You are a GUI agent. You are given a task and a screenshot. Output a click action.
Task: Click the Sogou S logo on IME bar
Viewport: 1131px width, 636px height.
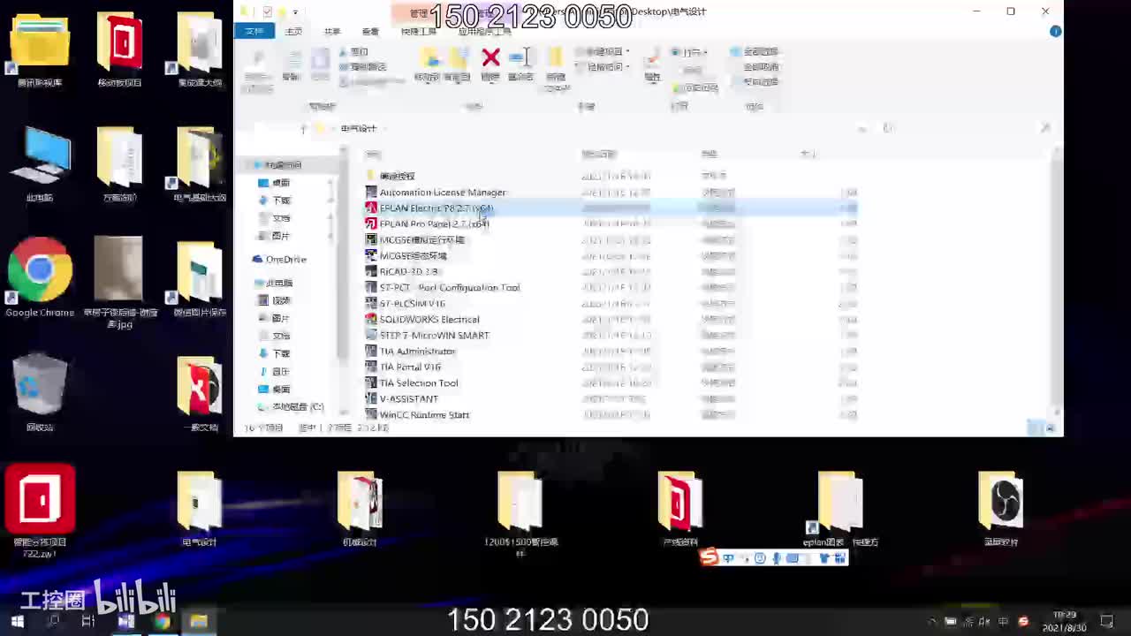[709, 557]
